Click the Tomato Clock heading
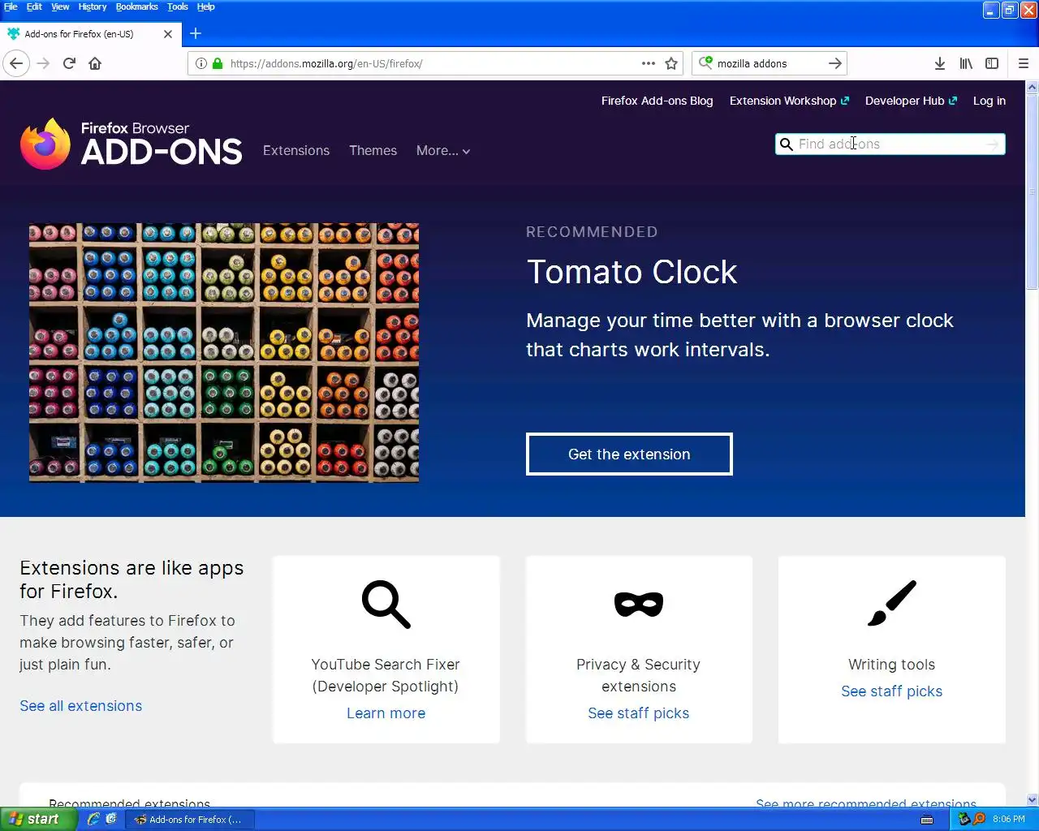This screenshot has height=831, width=1039. 632,272
